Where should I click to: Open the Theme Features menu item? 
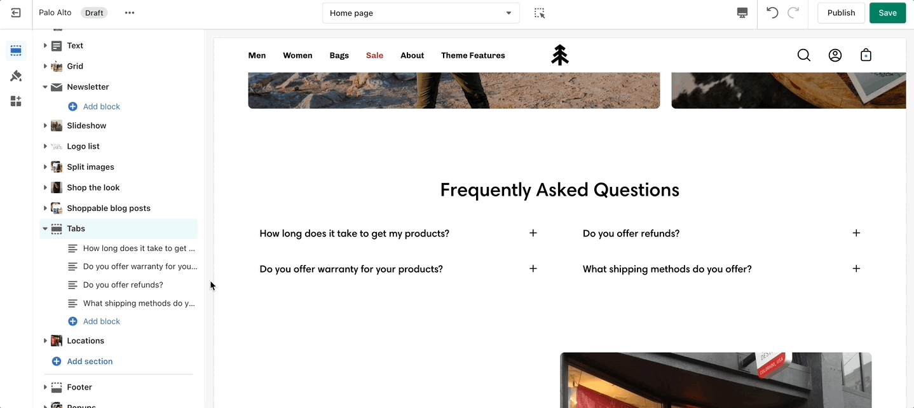tap(473, 55)
